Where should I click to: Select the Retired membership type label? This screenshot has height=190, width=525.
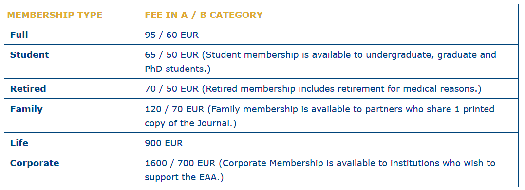(x=28, y=89)
